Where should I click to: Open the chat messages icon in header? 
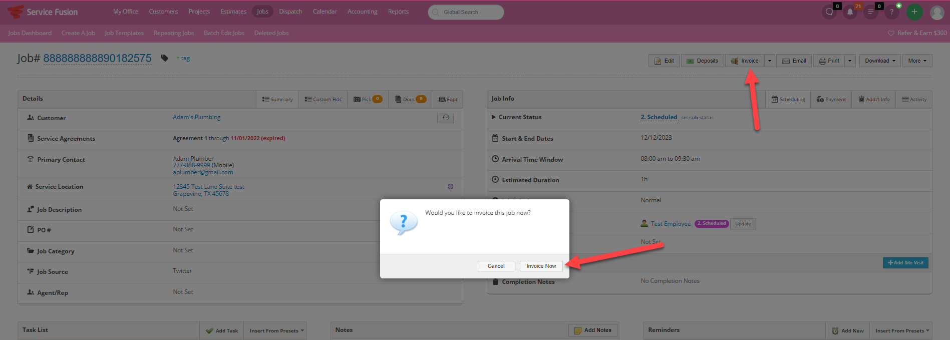click(x=829, y=12)
